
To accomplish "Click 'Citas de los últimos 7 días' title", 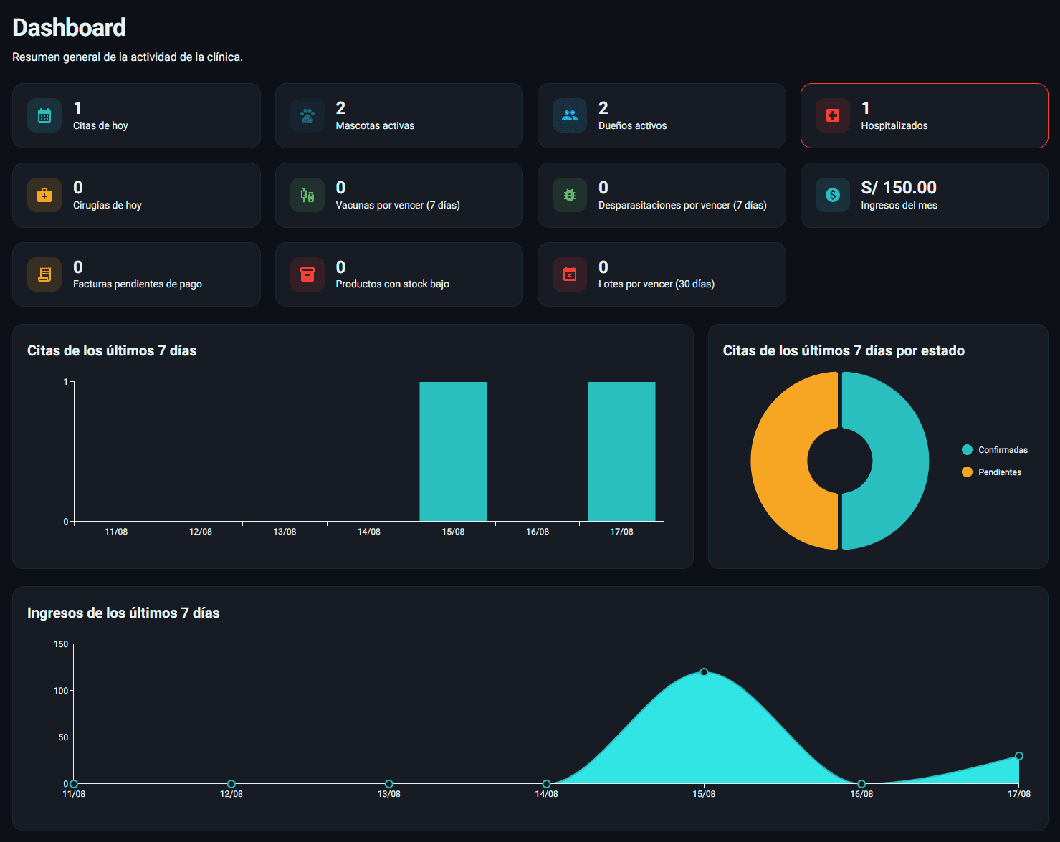I will click(112, 350).
